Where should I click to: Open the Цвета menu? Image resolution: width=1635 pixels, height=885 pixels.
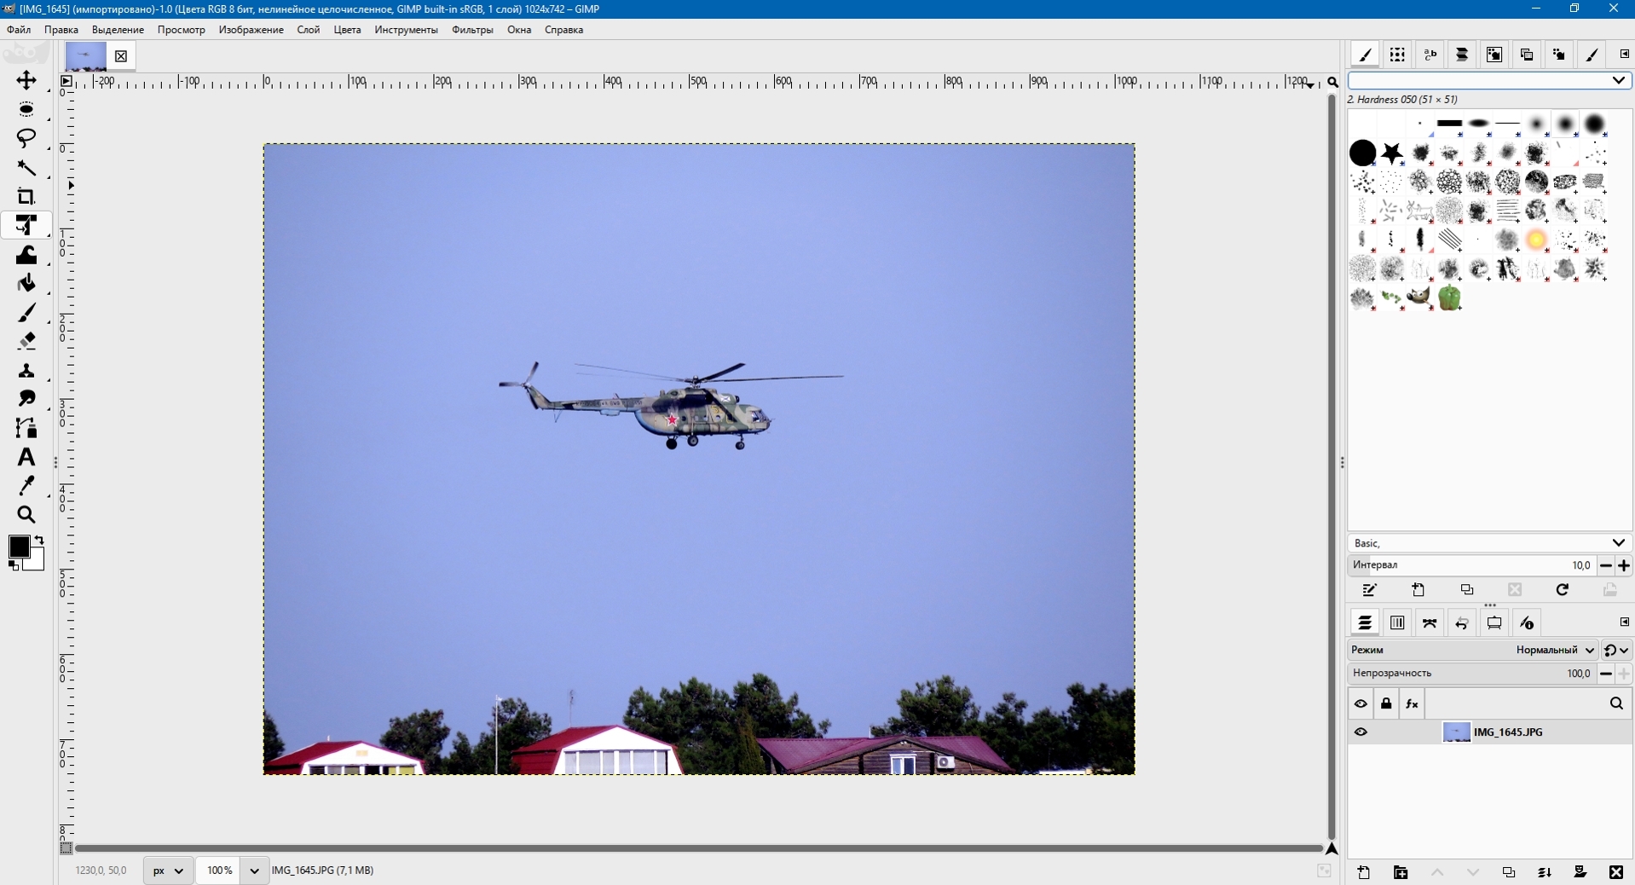click(347, 30)
